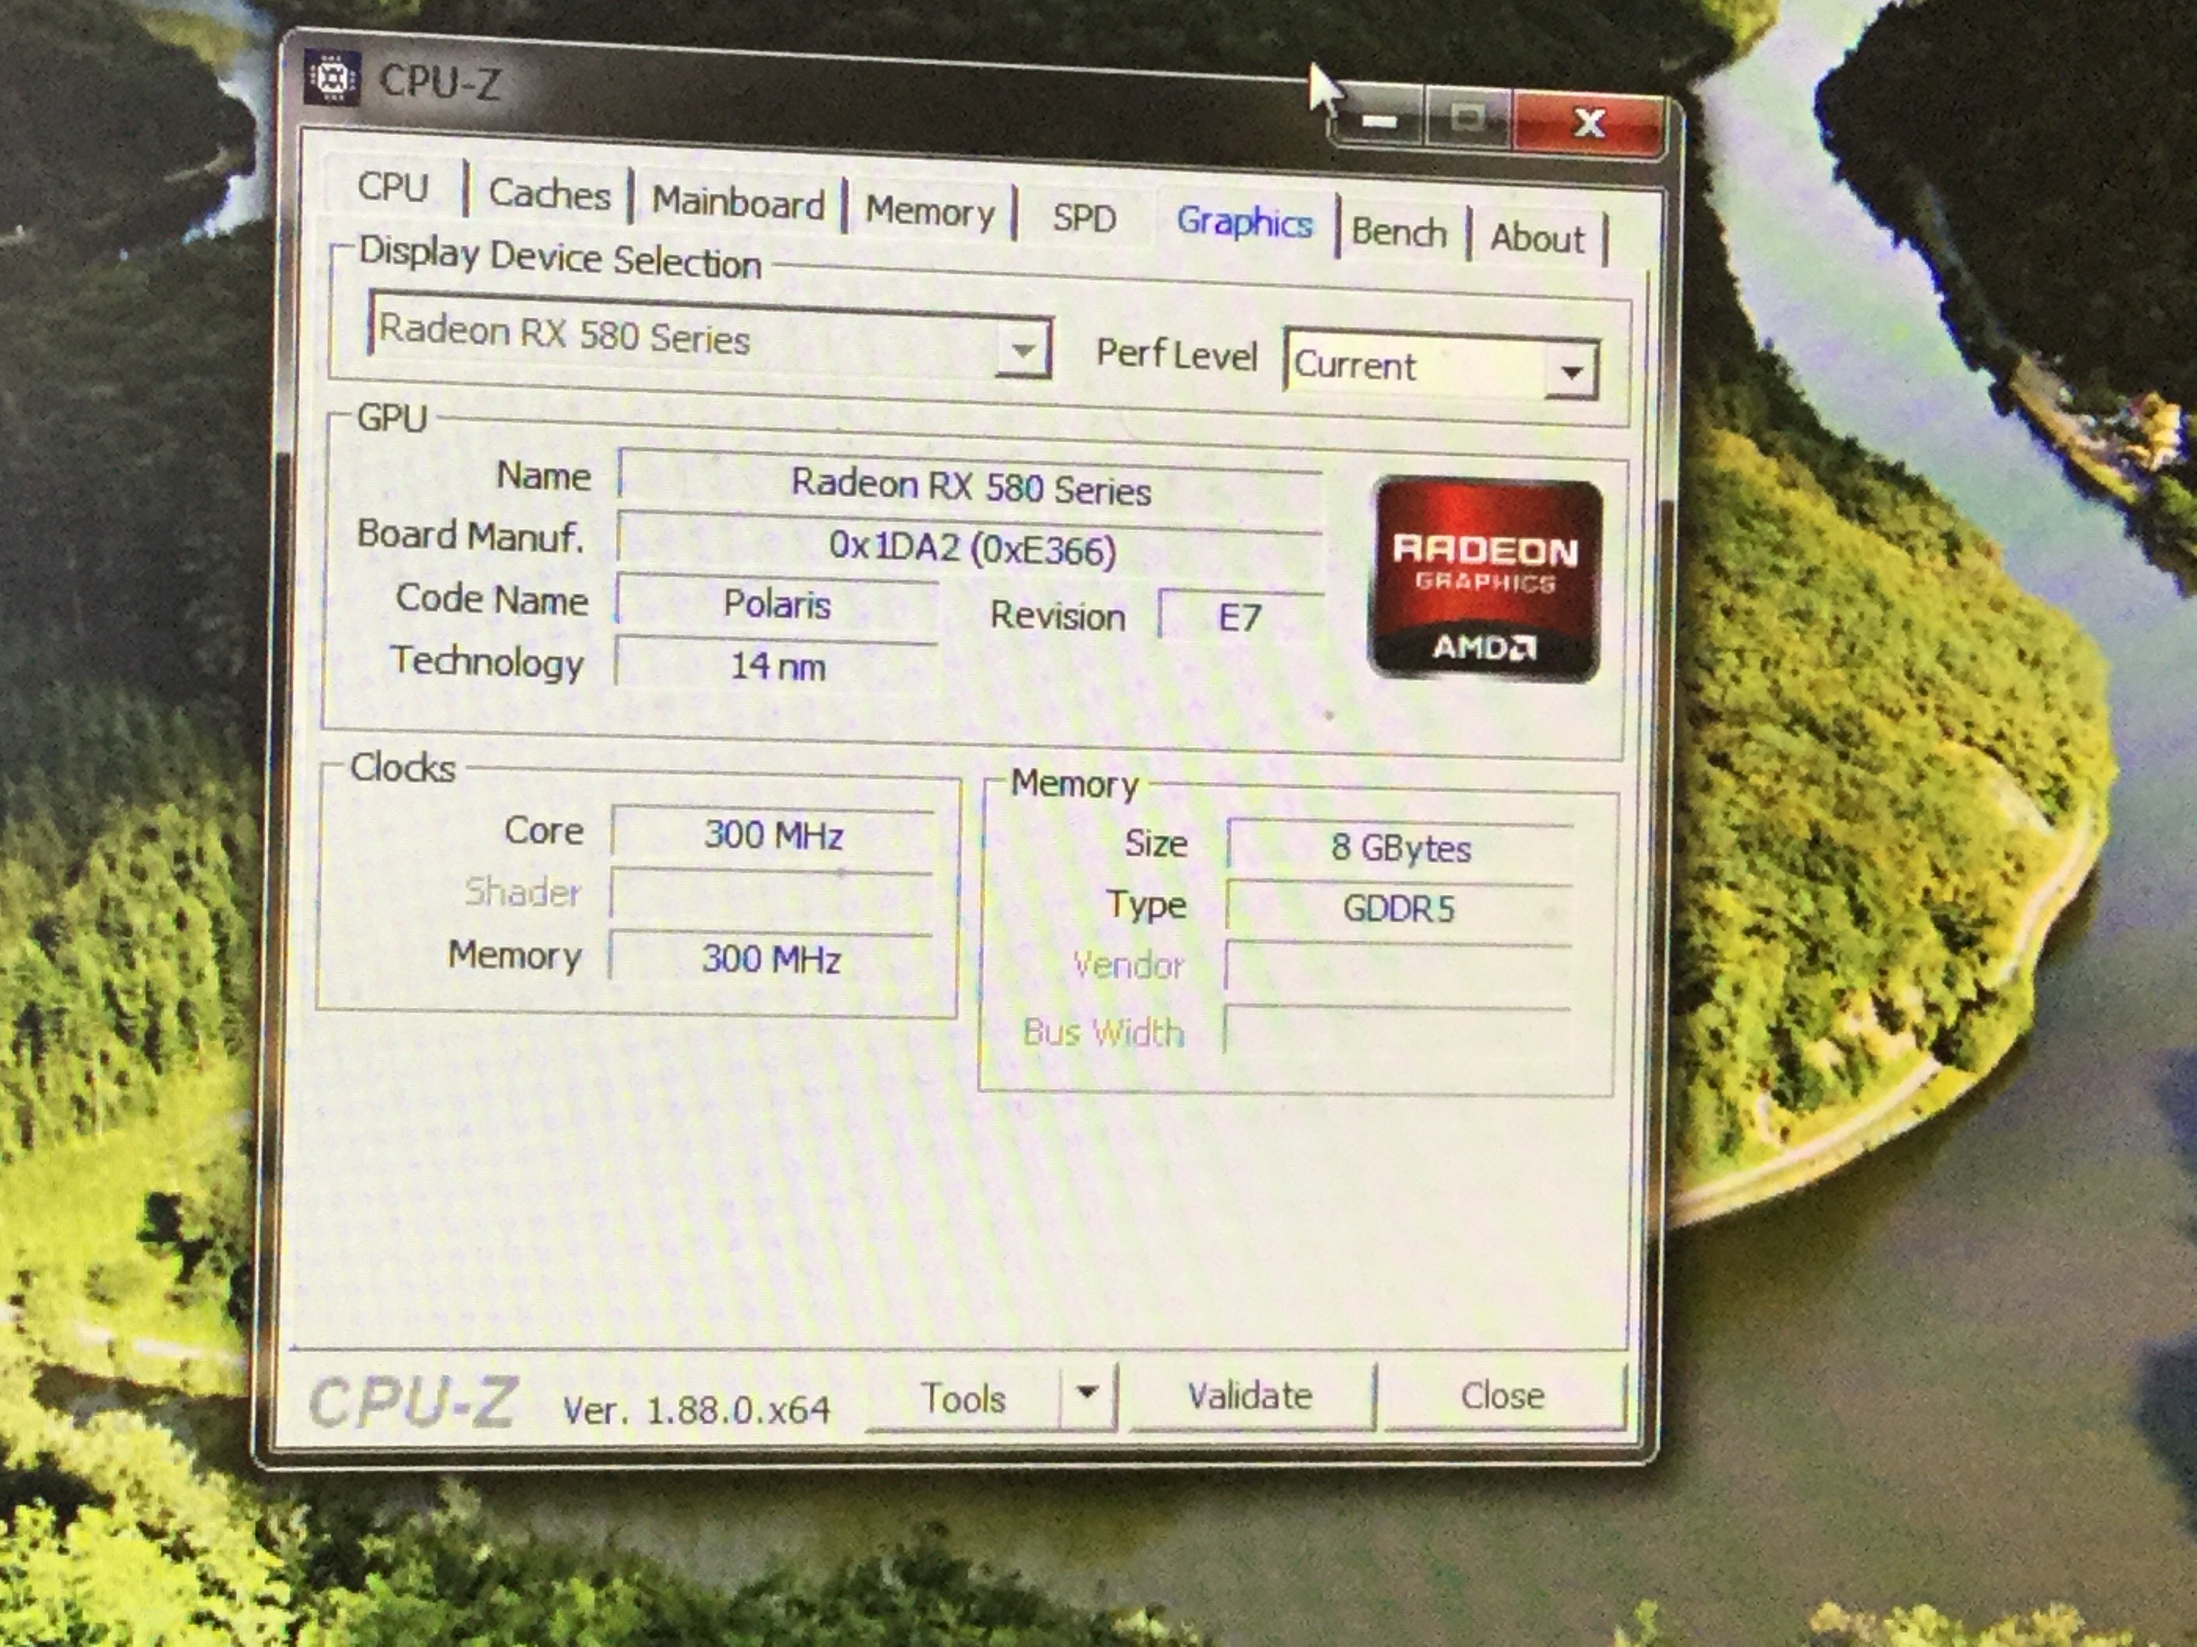The image size is (2197, 1647).
Task: Click the GPU Name field
Action: (969, 488)
